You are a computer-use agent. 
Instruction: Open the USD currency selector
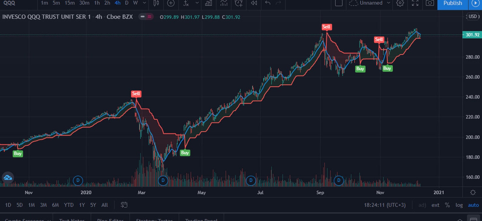(473, 16)
